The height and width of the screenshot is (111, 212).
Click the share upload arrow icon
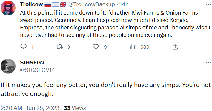[175, 47]
